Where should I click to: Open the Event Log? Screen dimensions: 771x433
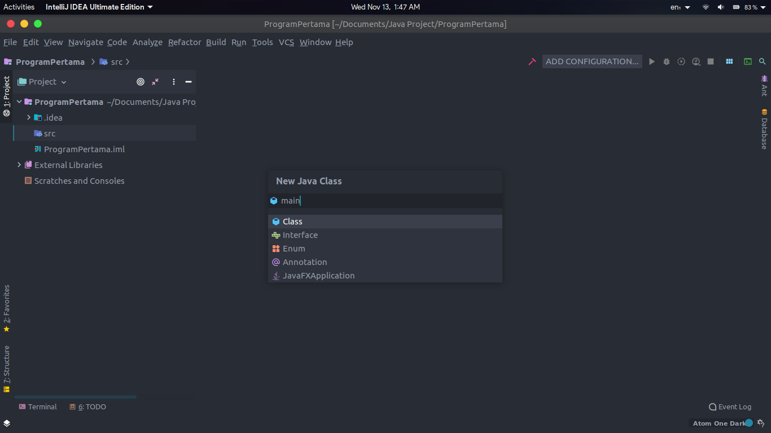(730, 407)
